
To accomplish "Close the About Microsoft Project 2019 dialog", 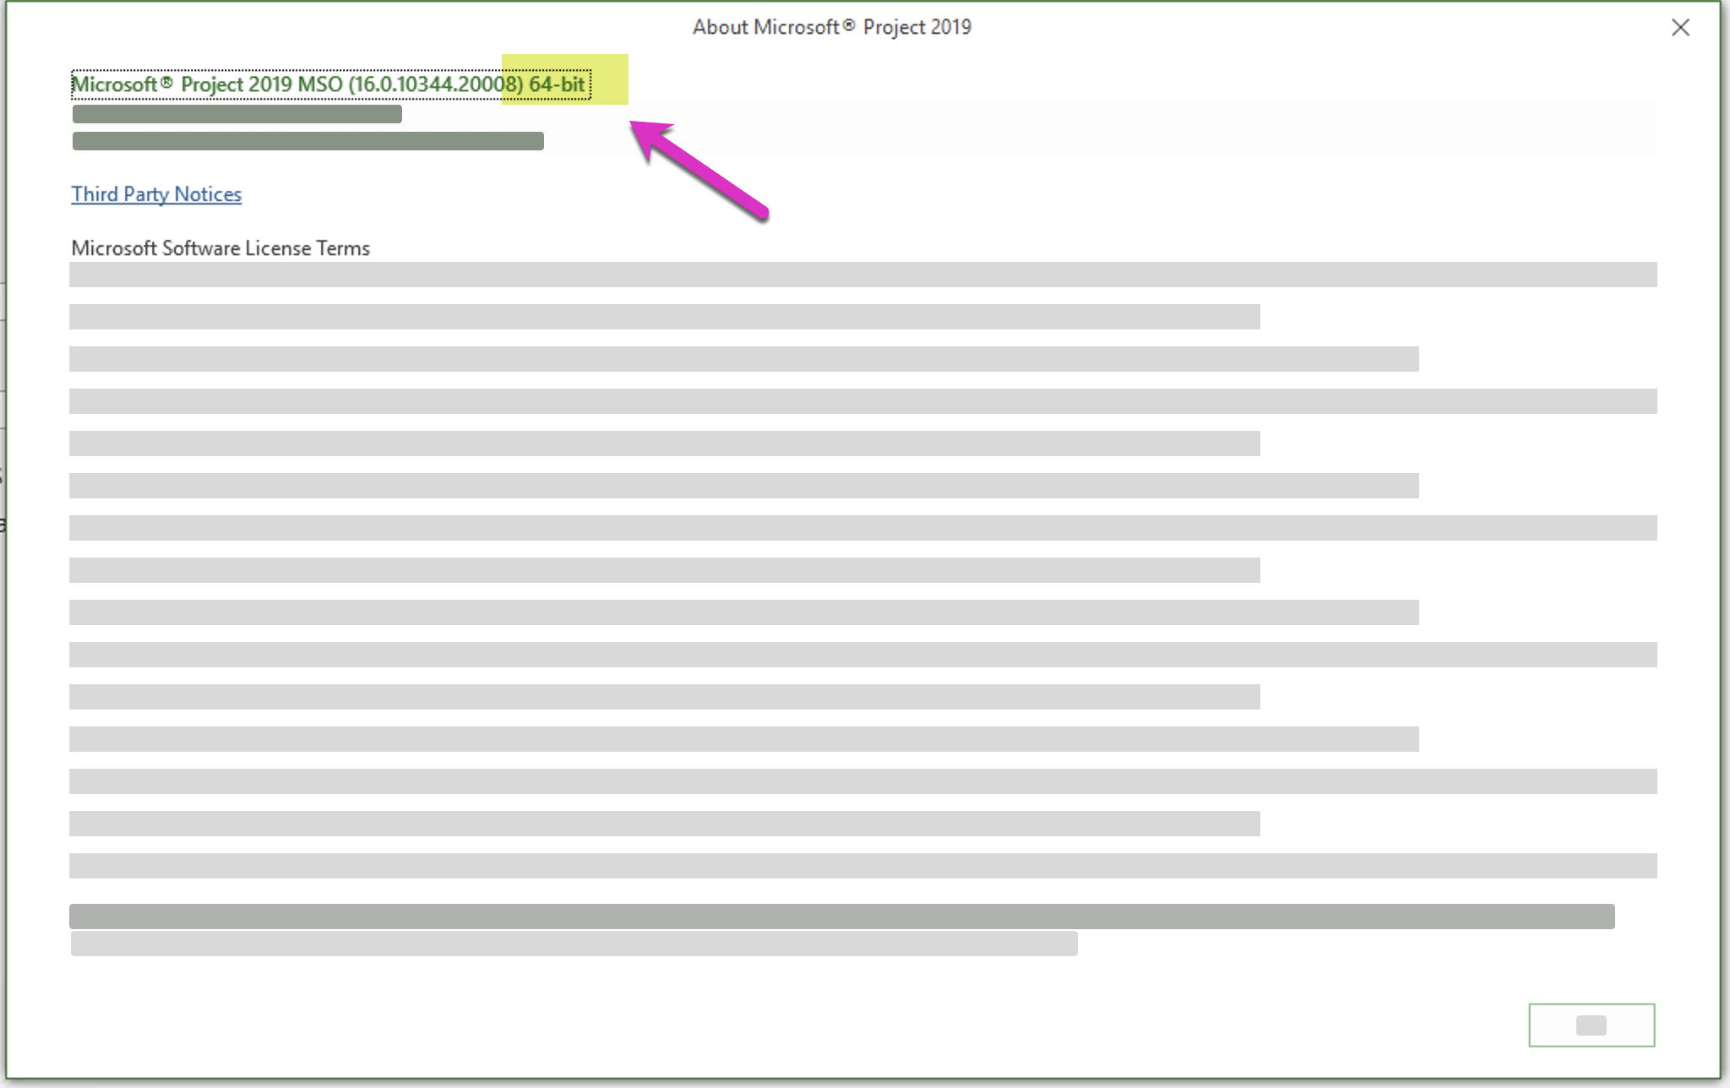I will coord(1680,28).
